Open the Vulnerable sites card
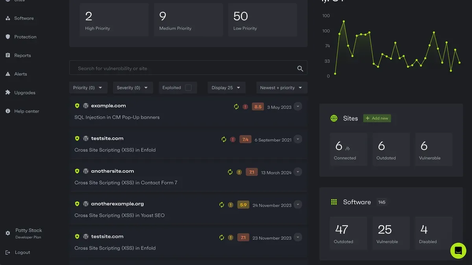The height and width of the screenshot is (265, 472). click(x=434, y=149)
